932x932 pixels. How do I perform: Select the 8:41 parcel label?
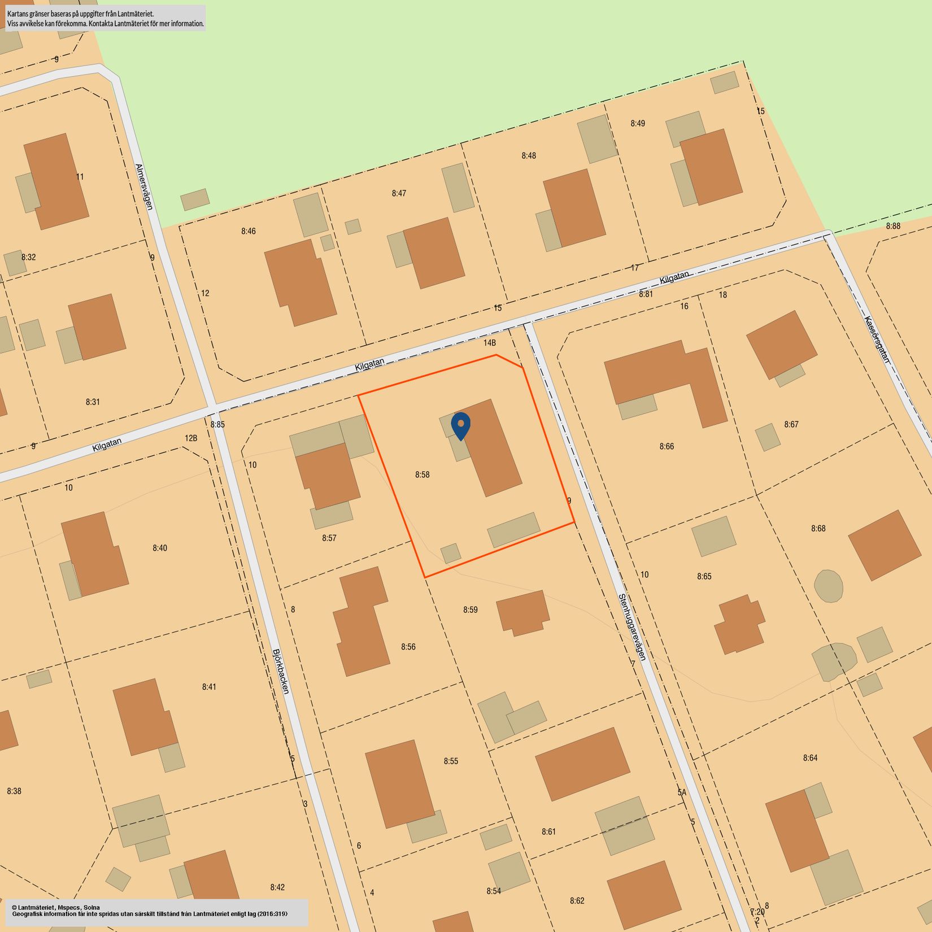pos(209,687)
